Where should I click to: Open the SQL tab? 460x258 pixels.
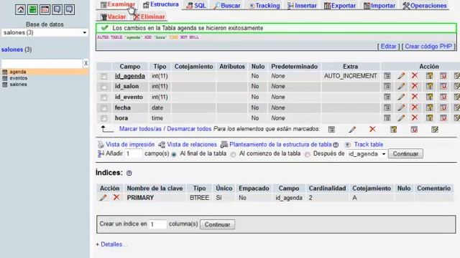[x=196, y=5]
